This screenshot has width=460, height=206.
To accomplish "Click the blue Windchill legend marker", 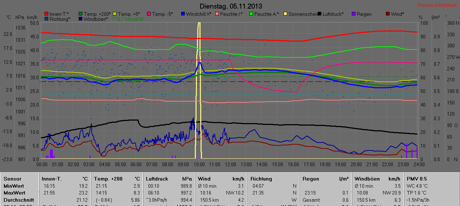I will pyautogui.click(x=183, y=14).
